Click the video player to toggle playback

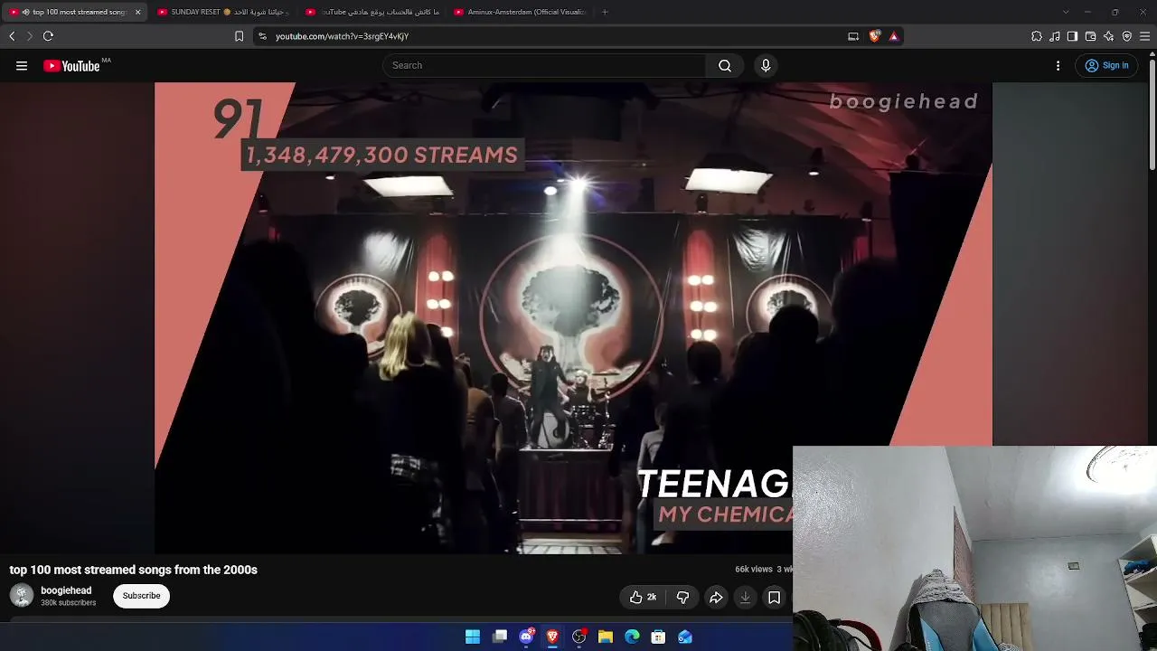click(x=573, y=318)
